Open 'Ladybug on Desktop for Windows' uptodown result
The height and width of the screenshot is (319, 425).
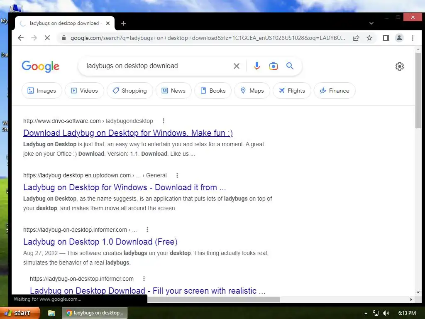[x=125, y=187]
